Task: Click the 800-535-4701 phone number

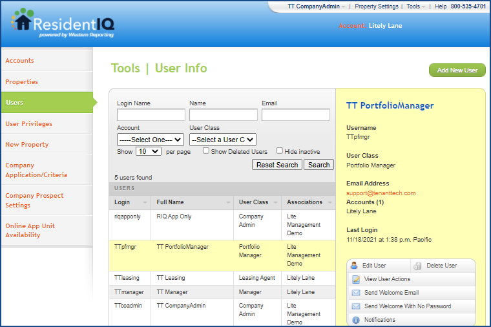Action: tap(468, 6)
